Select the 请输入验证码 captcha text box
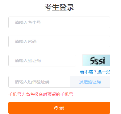 click(x=42, y=61)
